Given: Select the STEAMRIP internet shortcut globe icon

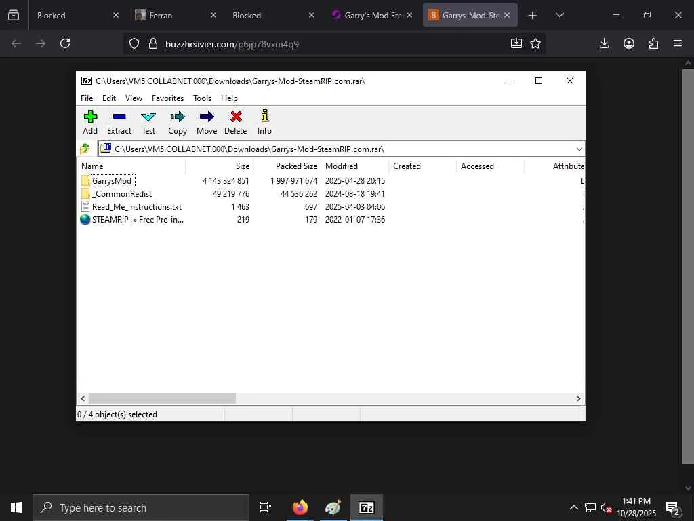Looking at the screenshot, I should pos(85,219).
